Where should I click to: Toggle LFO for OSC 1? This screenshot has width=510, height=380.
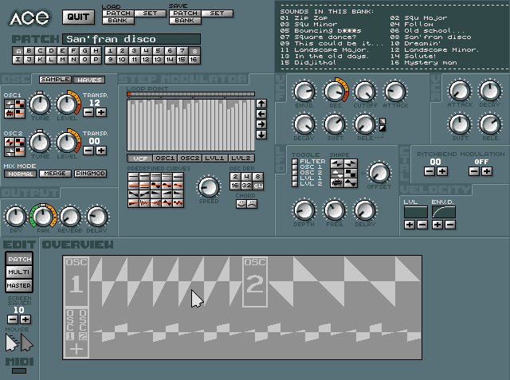tap(295, 169)
